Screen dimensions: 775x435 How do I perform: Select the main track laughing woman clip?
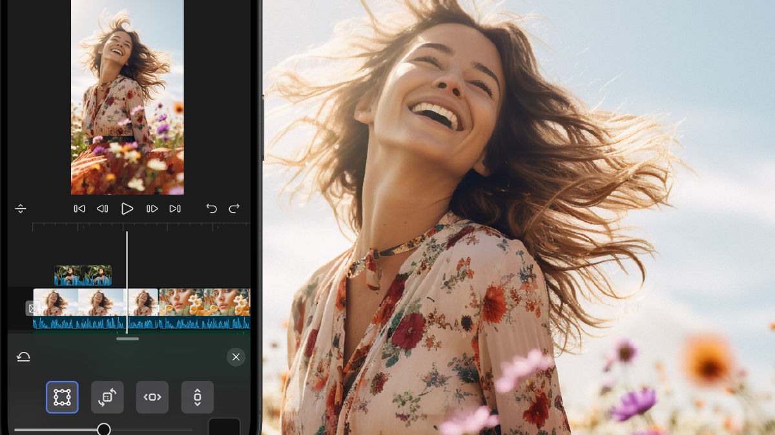pos(96,309)
